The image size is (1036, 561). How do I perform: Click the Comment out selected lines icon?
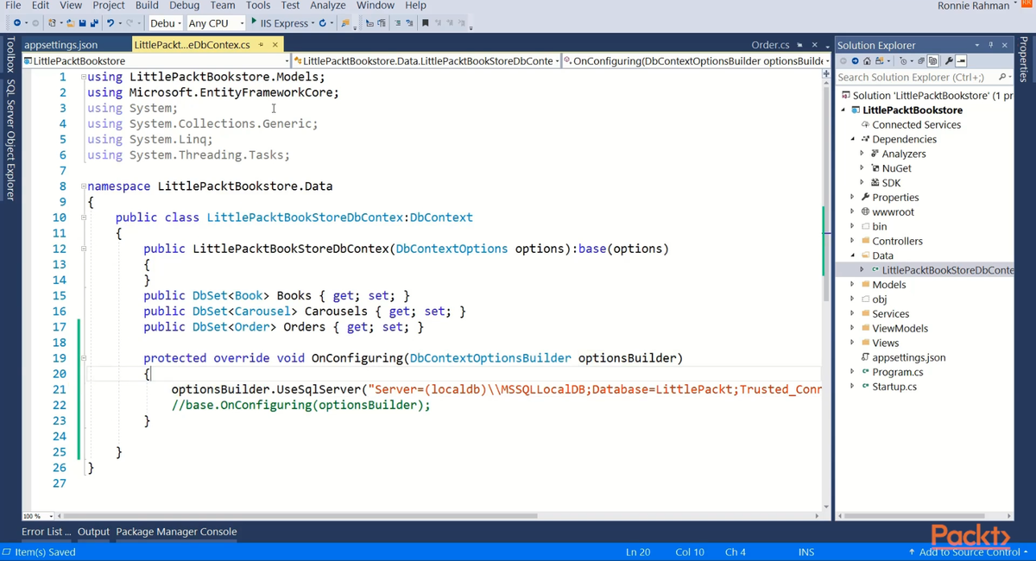(397, 22)
